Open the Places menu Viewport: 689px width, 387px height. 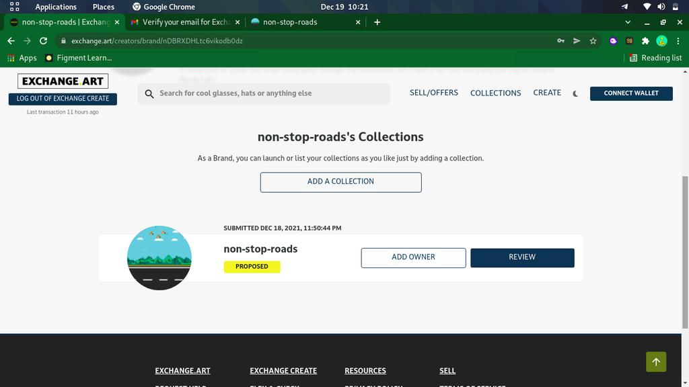pos(103,7)
